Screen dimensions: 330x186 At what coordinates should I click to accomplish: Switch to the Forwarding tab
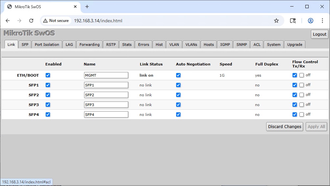(89, 45)
